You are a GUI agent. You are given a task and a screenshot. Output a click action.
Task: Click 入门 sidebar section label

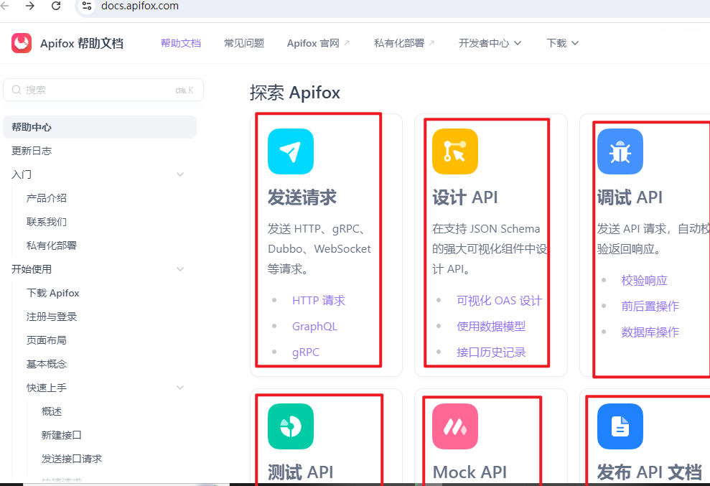[22, 174]
